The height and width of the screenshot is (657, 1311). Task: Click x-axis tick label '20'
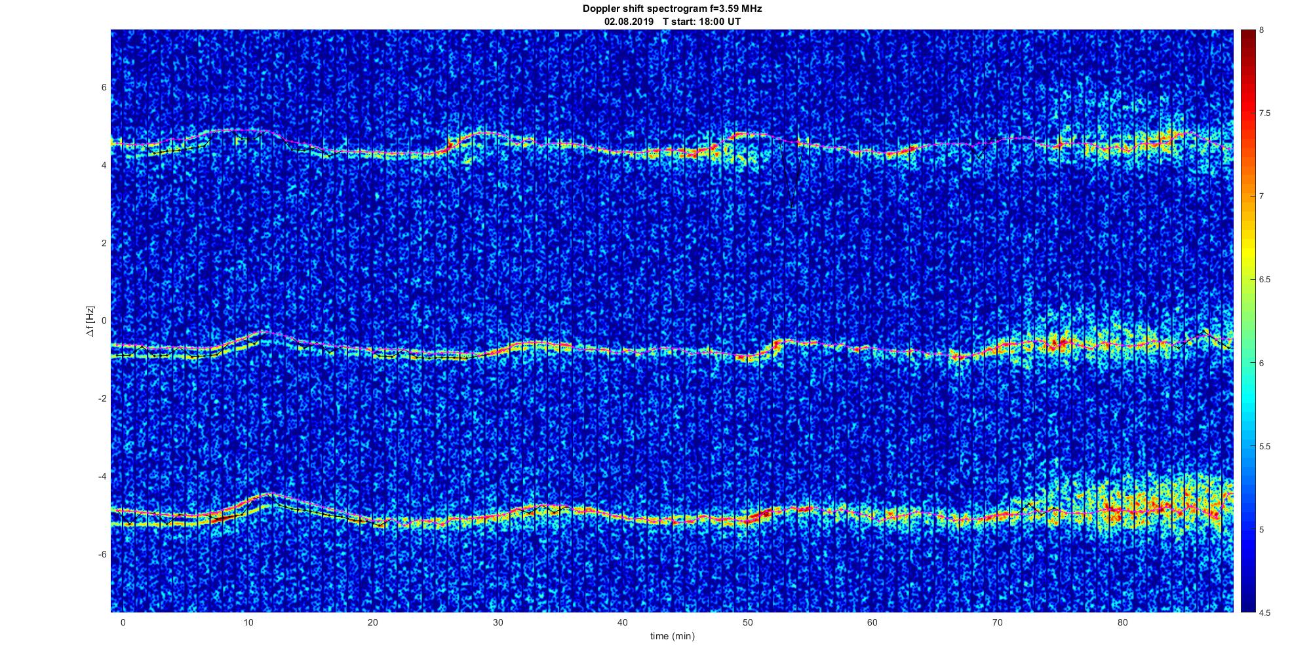pyautogui.click(x=373, y=623)
